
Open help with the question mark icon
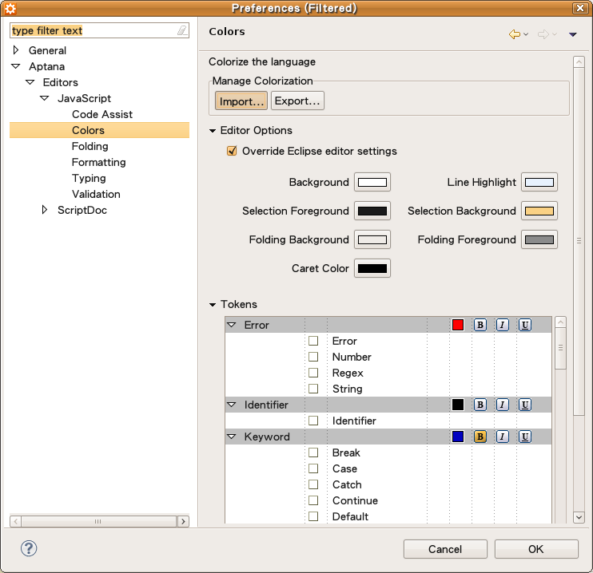[29, 548]
